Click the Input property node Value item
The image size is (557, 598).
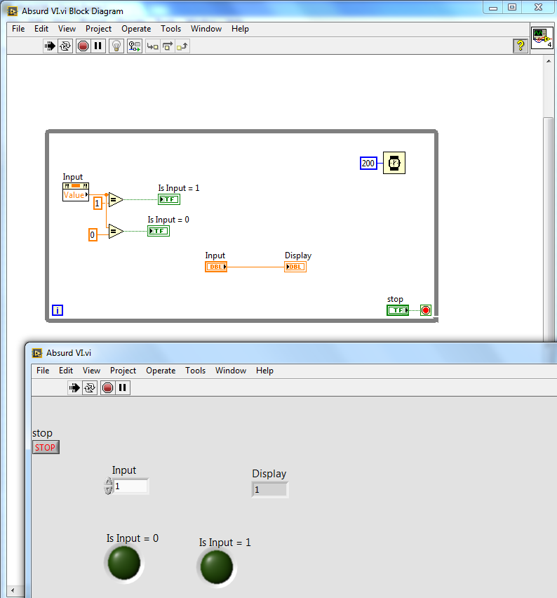point(76,195)
